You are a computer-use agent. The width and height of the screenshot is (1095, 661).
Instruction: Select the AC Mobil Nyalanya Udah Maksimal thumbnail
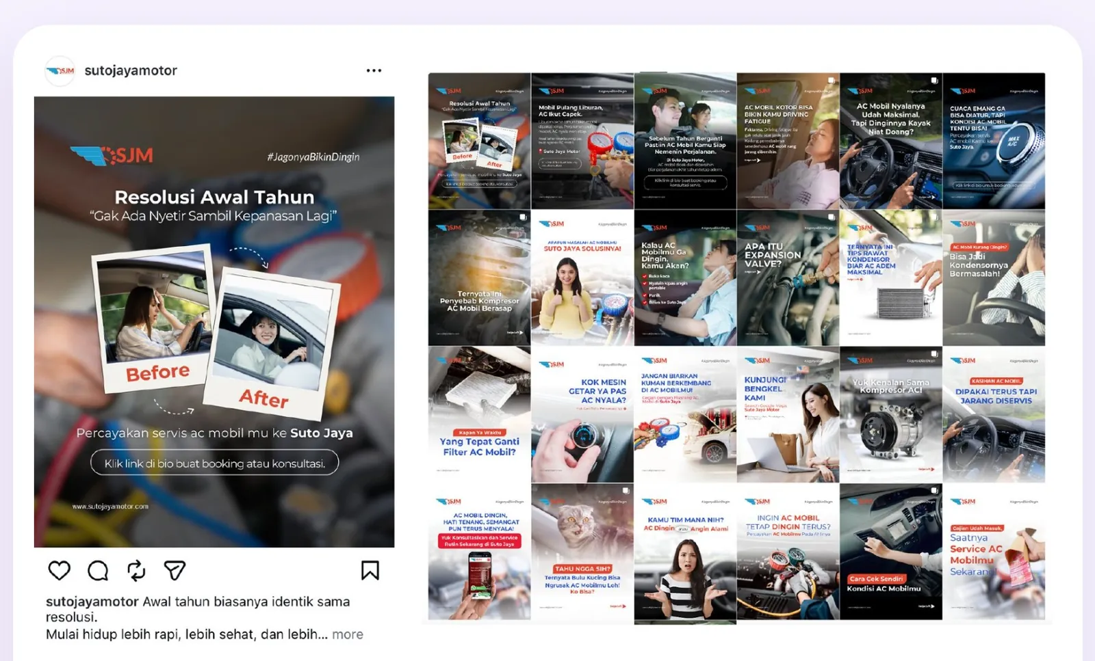point(891,141)
